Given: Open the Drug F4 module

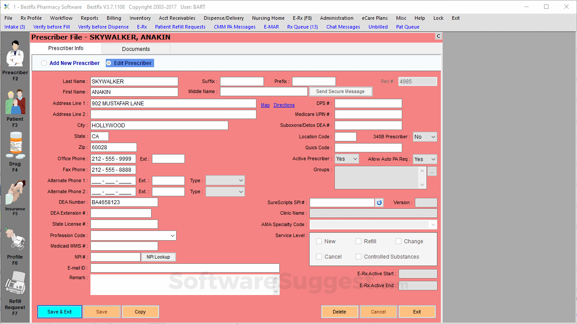Looking at the screenshot, I should tap(15, 149).
